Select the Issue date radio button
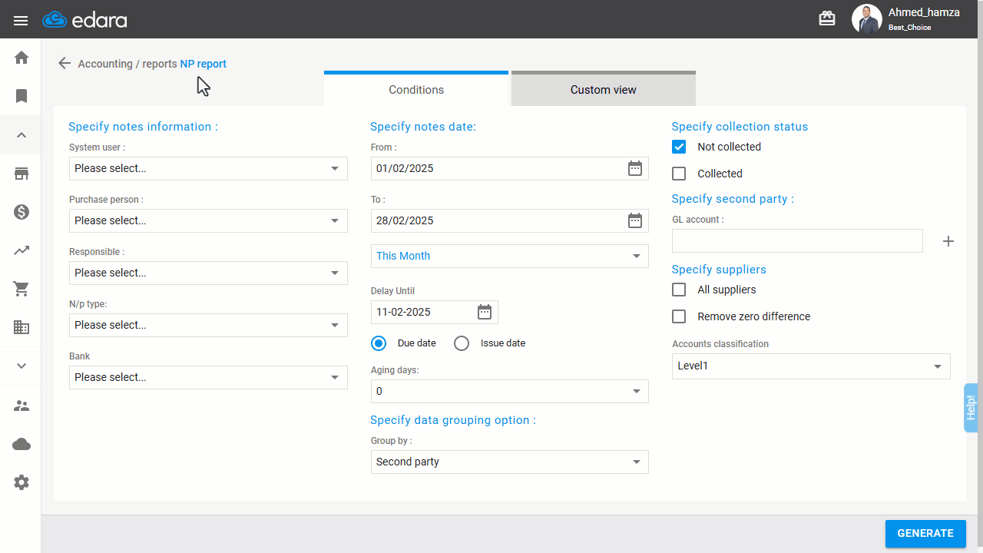The width and height of the screenshot is (983, 553). point(462,343)
